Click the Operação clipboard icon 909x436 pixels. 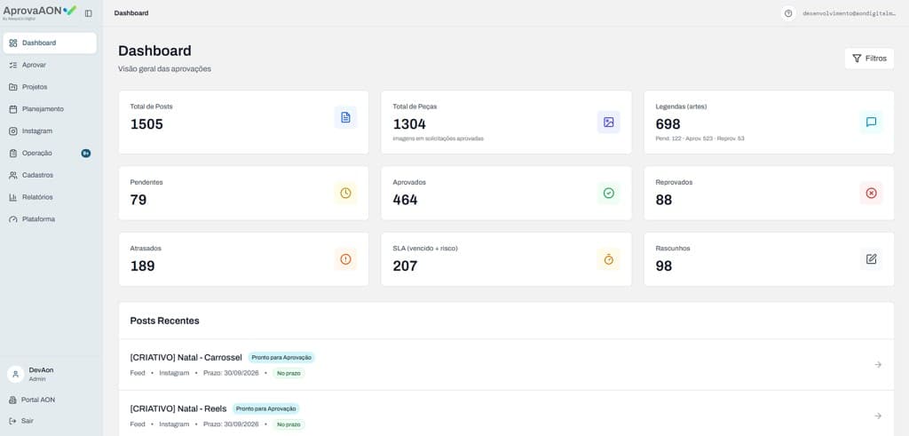pyautogui.click(x=13, y=153)
